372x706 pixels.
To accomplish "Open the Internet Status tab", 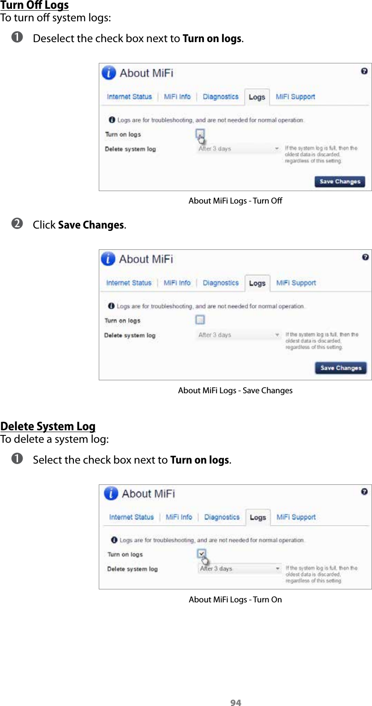I will click(x=129, y=97).
